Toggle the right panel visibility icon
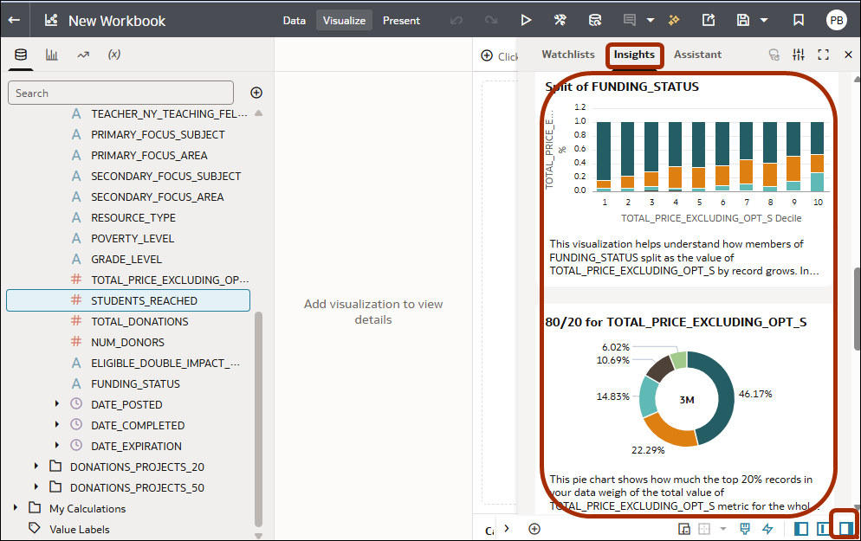This screenshot has width=861, height=541. [845, 528]
